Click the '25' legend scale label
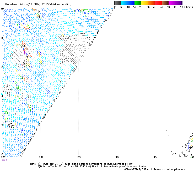 tap(148, 7)
